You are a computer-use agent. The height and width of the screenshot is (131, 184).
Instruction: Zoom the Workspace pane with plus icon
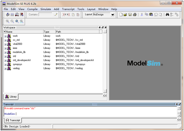tap(100, 27)
